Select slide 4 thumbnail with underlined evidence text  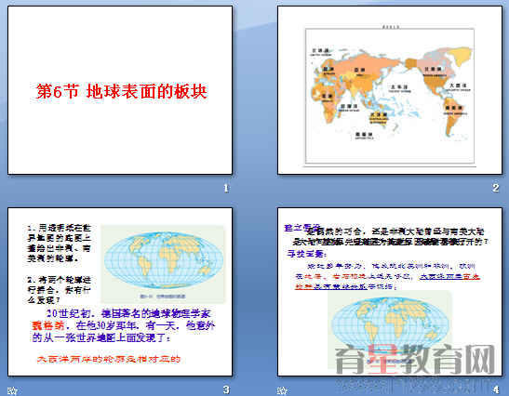coord(390,292)
